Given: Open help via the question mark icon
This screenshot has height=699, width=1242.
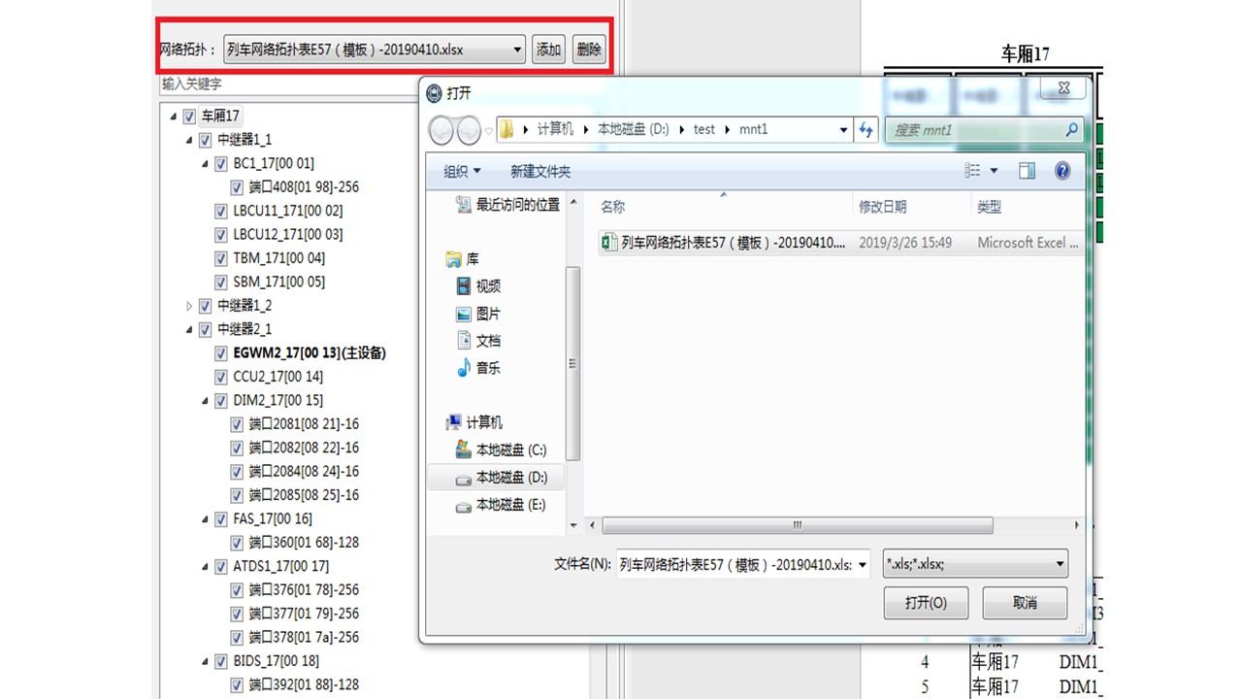Looking at the screenshot, I should (1062, 171).
